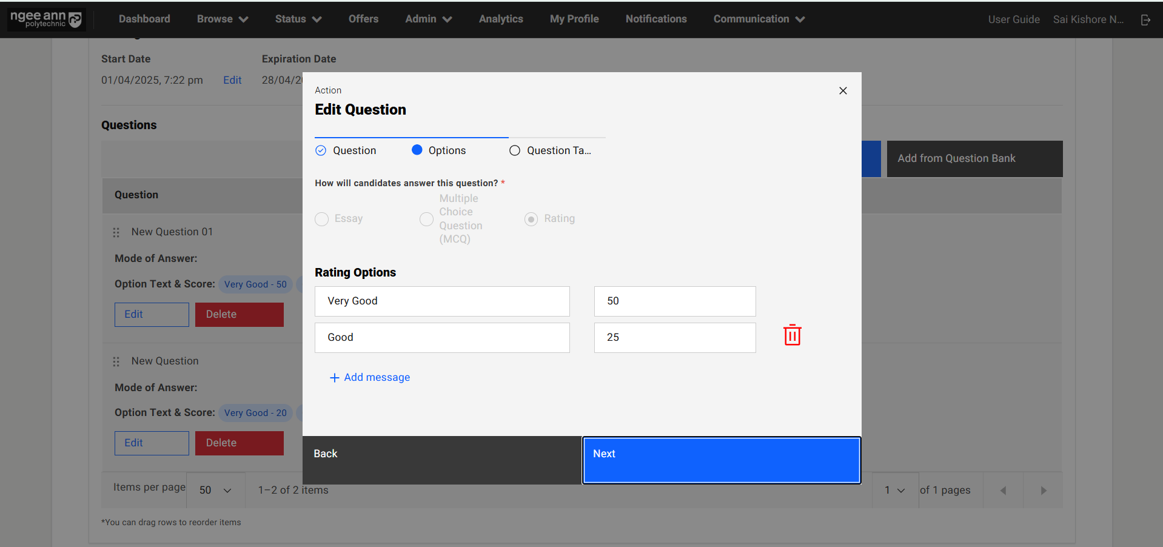Go to the next page arrow
The image size is (1163, 547).
(x=1043, y=491)
